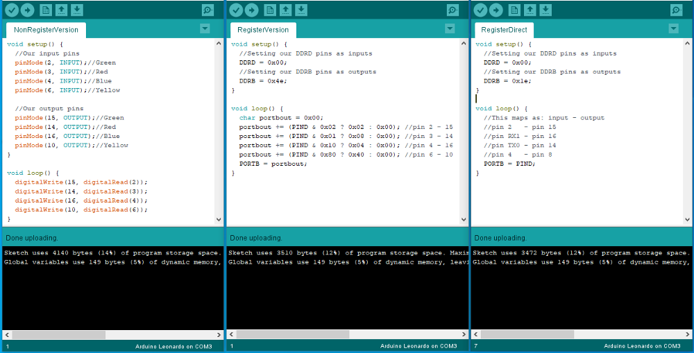Image resolution: width=694 pixels, height=353 pixels.
Task: Click line pinMode(15, OUTPUT);//Green
Action: click(x=69, y=118)
